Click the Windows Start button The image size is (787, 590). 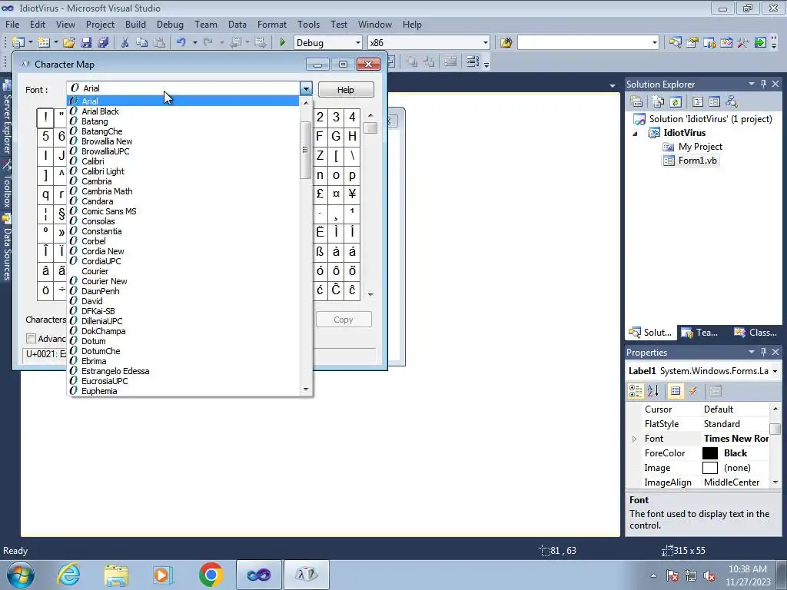click(20, 575)
